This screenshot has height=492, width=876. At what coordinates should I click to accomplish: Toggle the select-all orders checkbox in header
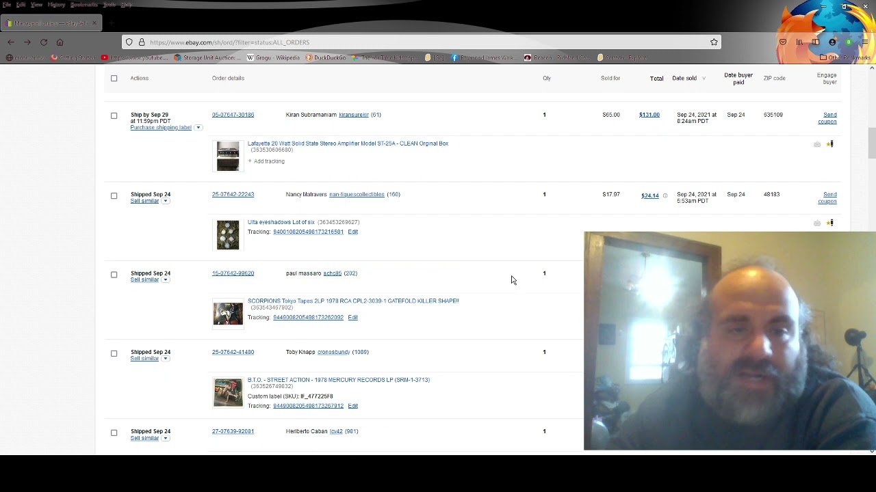coord(114,78)
